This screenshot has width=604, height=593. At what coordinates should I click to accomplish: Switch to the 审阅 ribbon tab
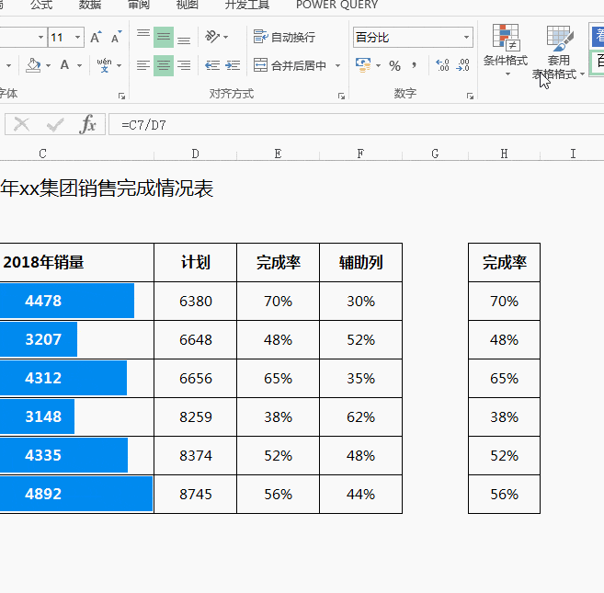point(138,5)
